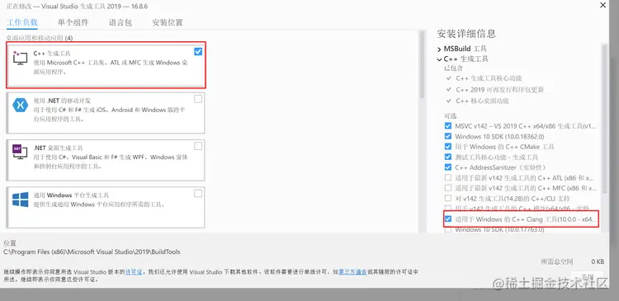Uncheck the C++ 生成工具 workload checkbox

198,52
